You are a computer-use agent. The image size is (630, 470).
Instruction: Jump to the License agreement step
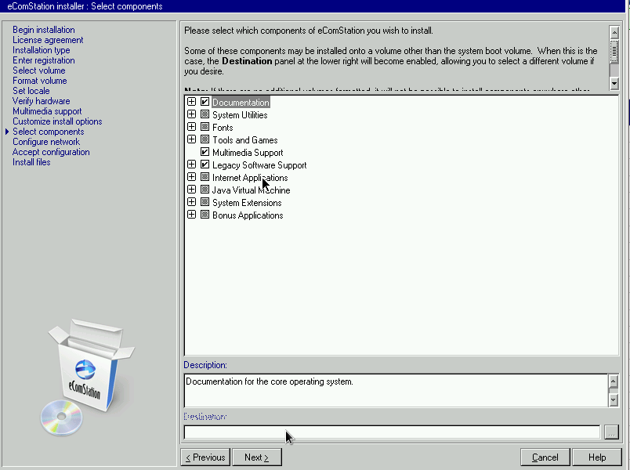pyautogui.click(x=48, y=40)
